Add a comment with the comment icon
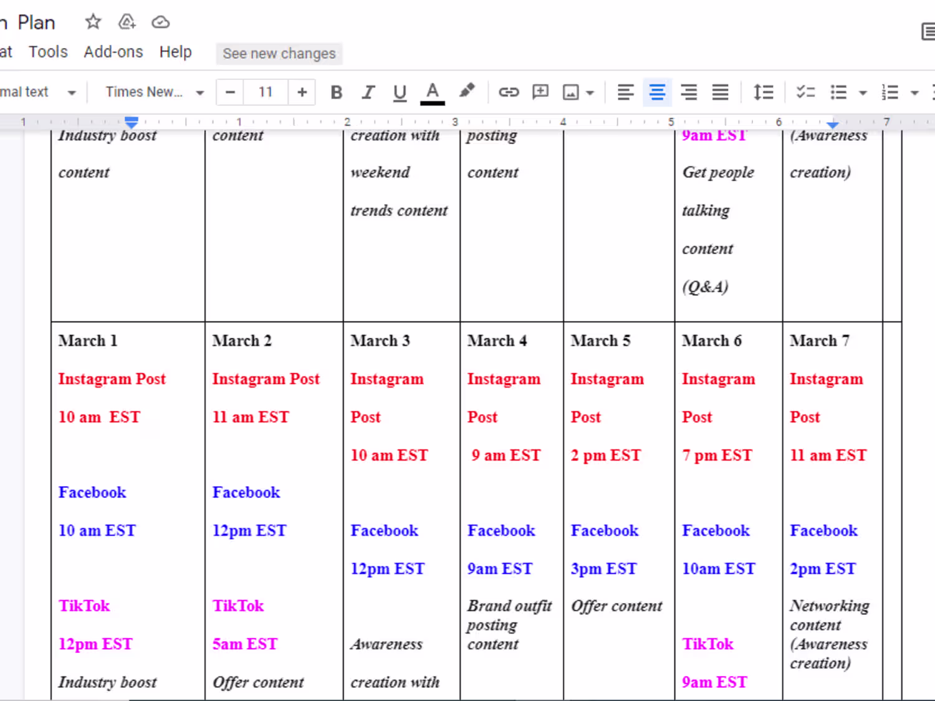 tap(540, 92)
